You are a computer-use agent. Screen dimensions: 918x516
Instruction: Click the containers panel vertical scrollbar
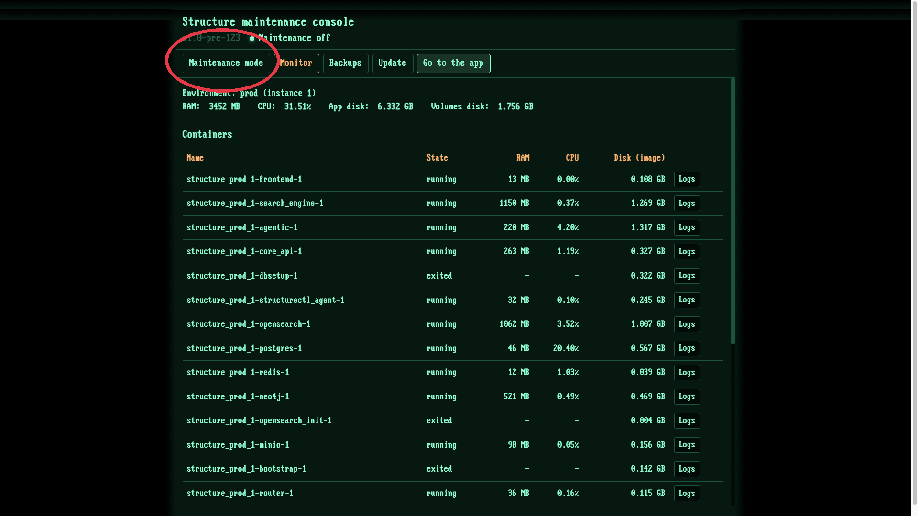732,210
